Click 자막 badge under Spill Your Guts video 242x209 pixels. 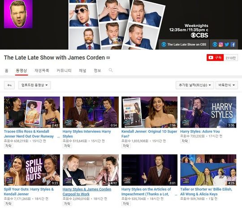pyautogui.click(x=9, y=204)
